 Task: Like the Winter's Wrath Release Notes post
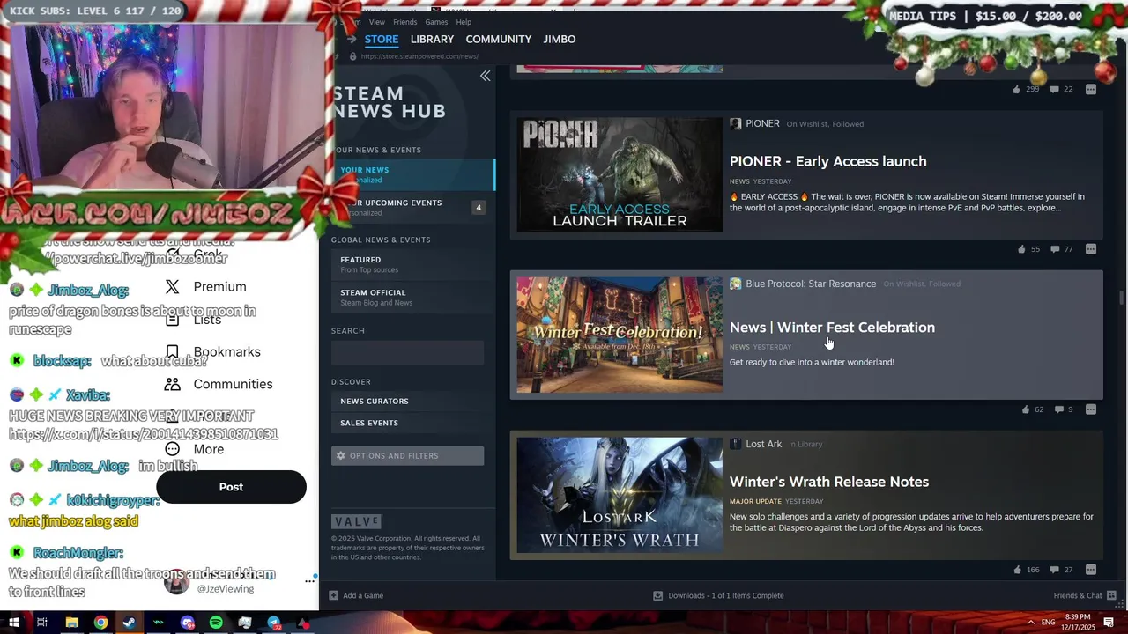[1018, 570]
